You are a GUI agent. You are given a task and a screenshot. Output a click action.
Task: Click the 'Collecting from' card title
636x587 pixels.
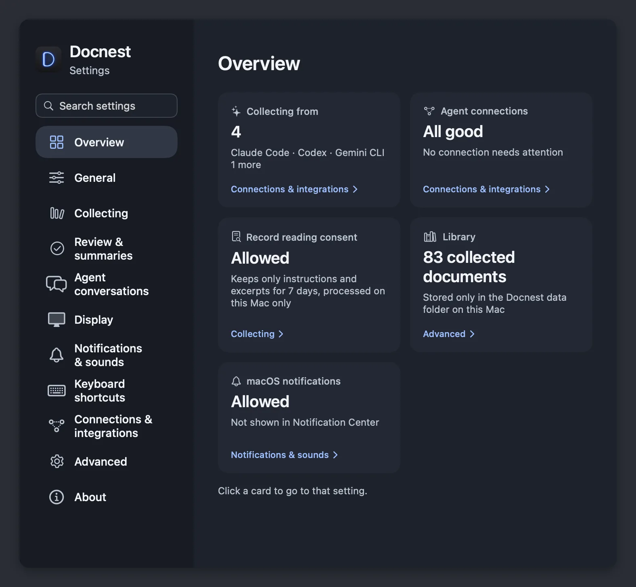(x=282, y=111)
